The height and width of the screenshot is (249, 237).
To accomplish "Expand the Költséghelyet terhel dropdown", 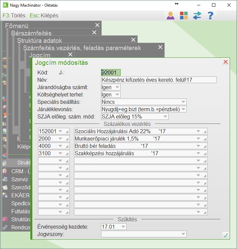I will point(117,94).
